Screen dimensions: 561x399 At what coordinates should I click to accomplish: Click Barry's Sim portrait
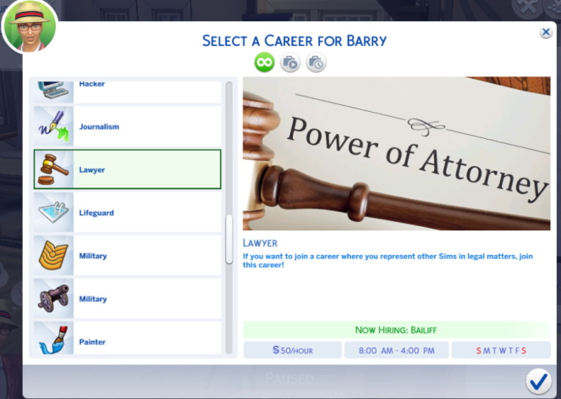[x=30, y=27]
